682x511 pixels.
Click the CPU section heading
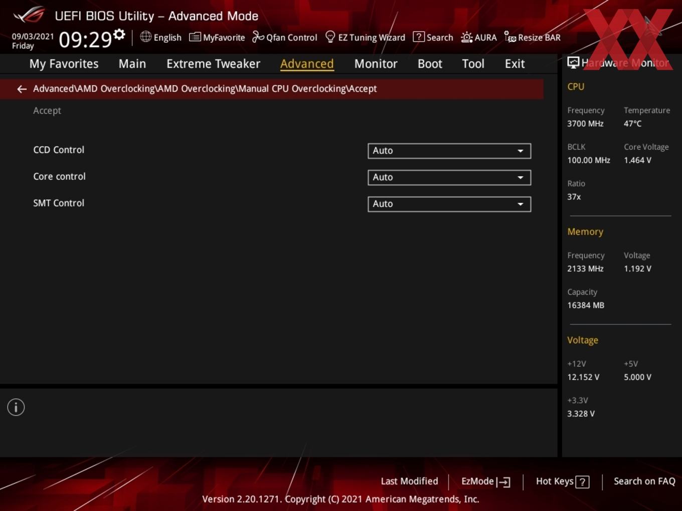tap(576, 86)
